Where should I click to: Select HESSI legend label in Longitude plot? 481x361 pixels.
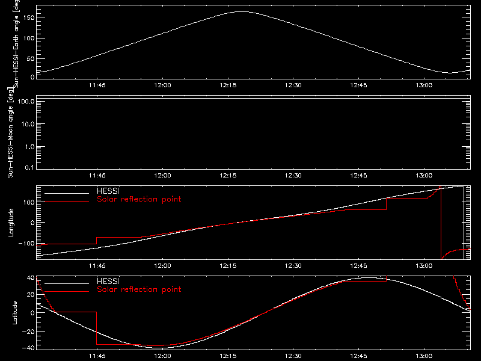[108, 191]
